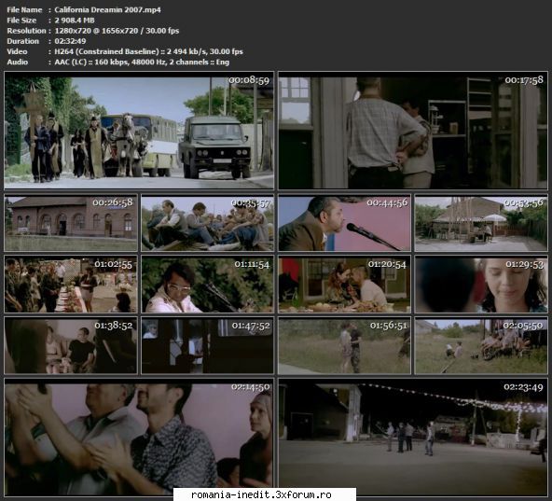The image size is (552, 501).
Task: Click the Duration label
Action: click(23, 41)
